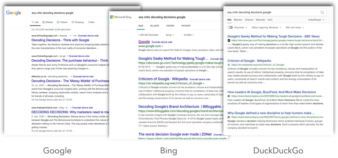This screenshot has height=158, width=338.
Task: Click en.wikipedia.org URL in DuckDuckGo result
Action: (x=258, y=65)
